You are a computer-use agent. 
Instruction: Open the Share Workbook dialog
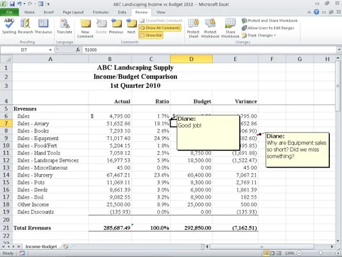click(x=230, y=28)
